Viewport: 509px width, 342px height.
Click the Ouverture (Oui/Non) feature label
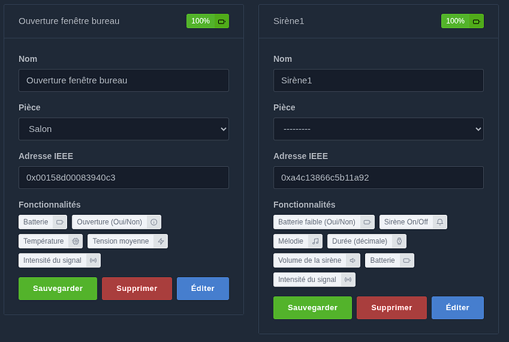[x=109, y=222]
